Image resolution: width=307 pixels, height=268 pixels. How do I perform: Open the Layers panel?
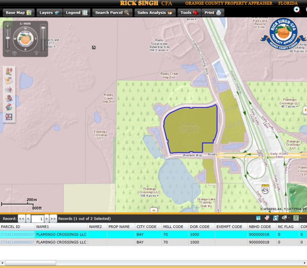click(49, 13)
